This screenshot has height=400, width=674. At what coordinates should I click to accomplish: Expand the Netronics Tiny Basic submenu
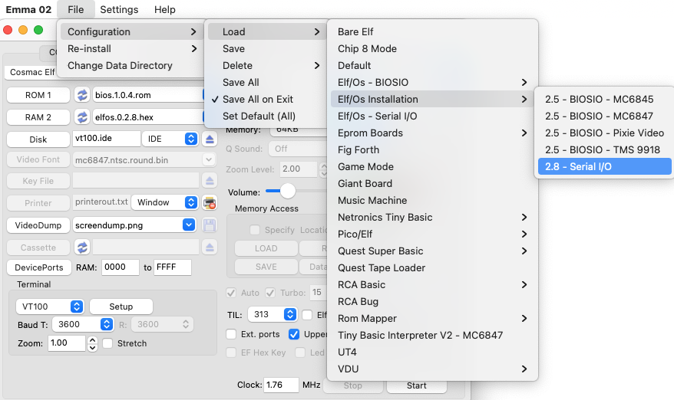pyautogui.click(x=432, y=217)
